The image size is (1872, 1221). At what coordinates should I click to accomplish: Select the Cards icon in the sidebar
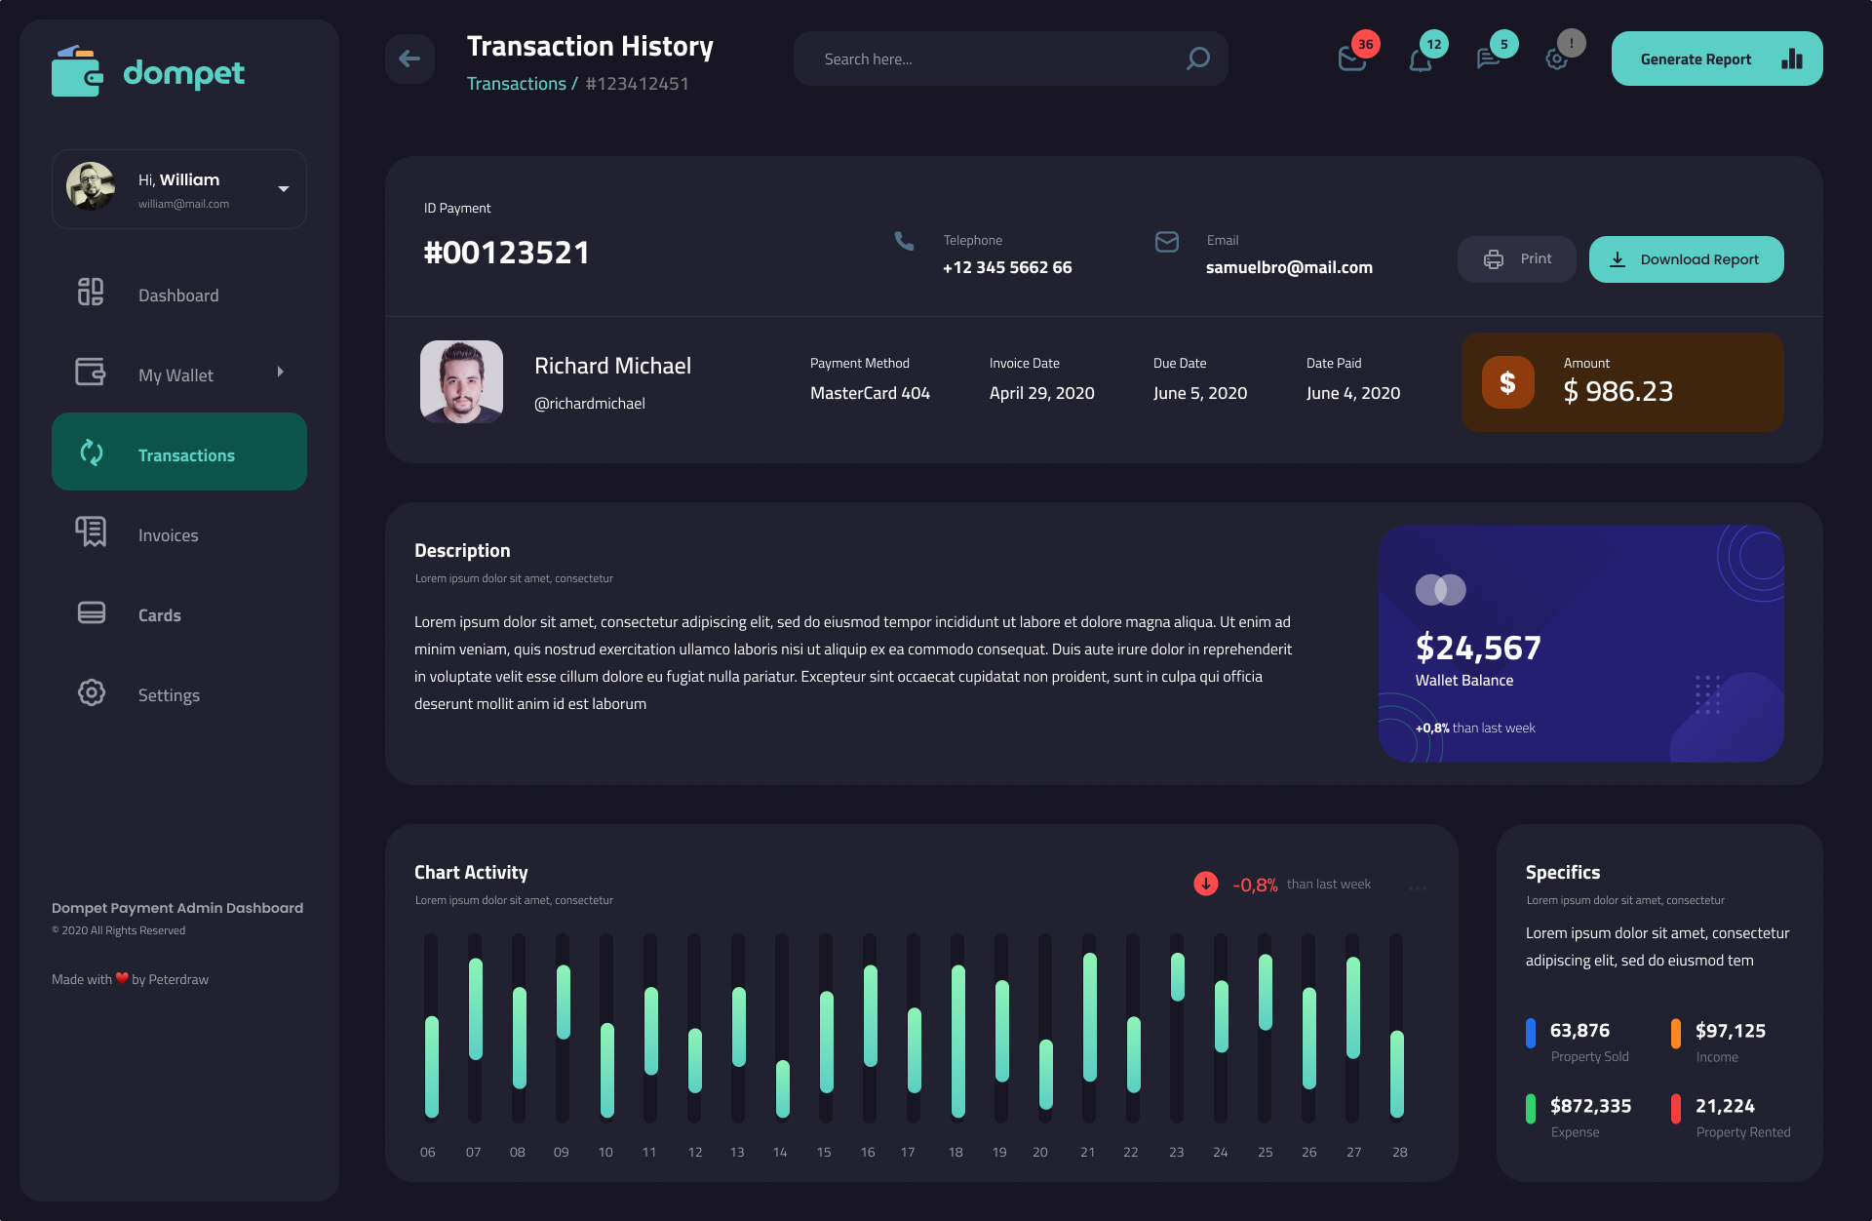coord(91,612)
